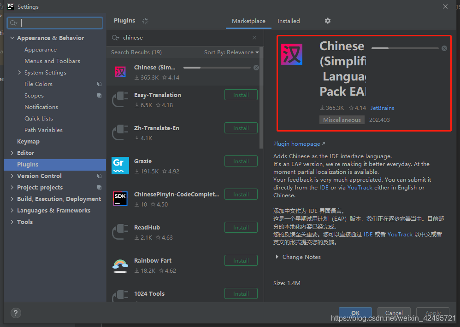Click the Scopes project-level icon
The image size is (460, 327).
100,96
